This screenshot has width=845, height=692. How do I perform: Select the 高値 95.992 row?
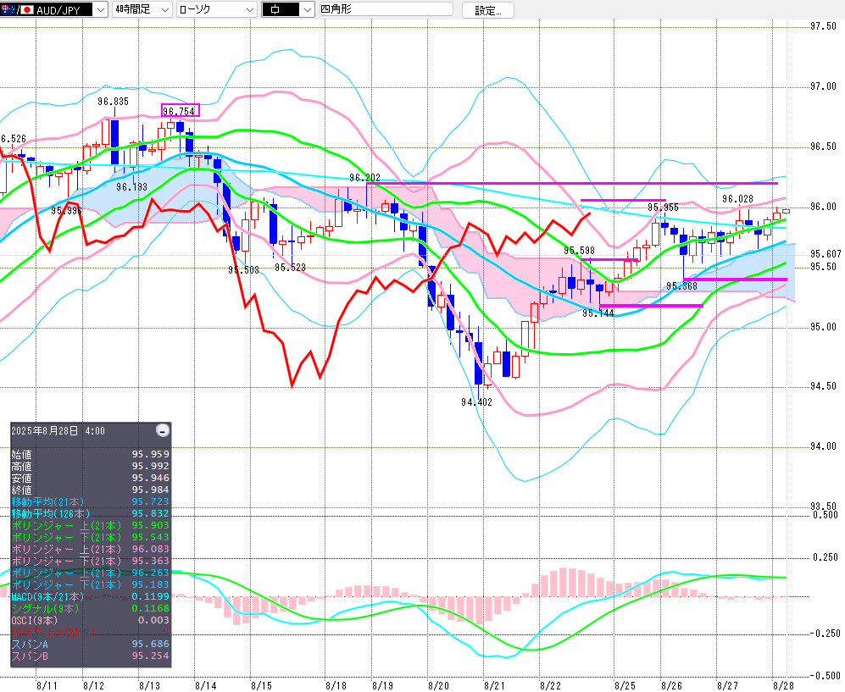click(x=91, y=466)
